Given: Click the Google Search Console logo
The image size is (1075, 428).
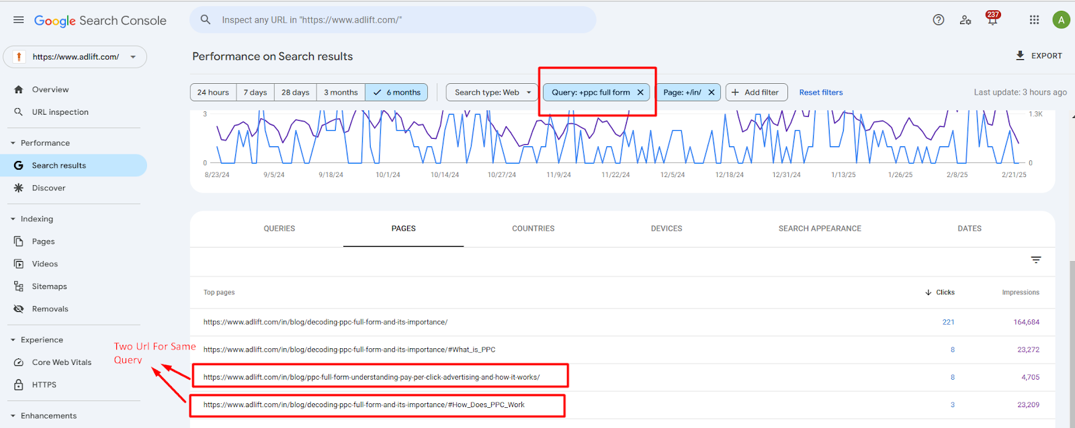Looking at the screenshot, I should [100, 21].
